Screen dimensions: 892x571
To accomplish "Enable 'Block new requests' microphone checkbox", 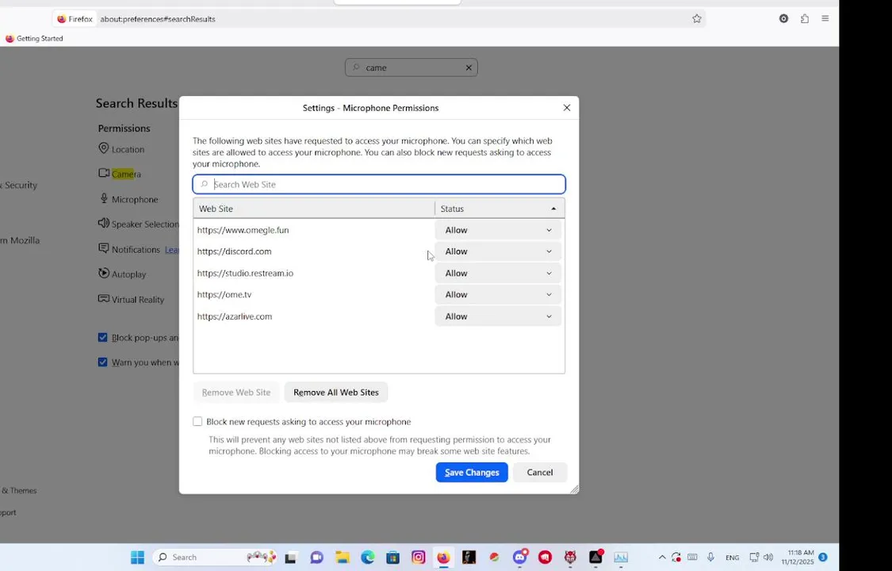I will click(197, 421).
